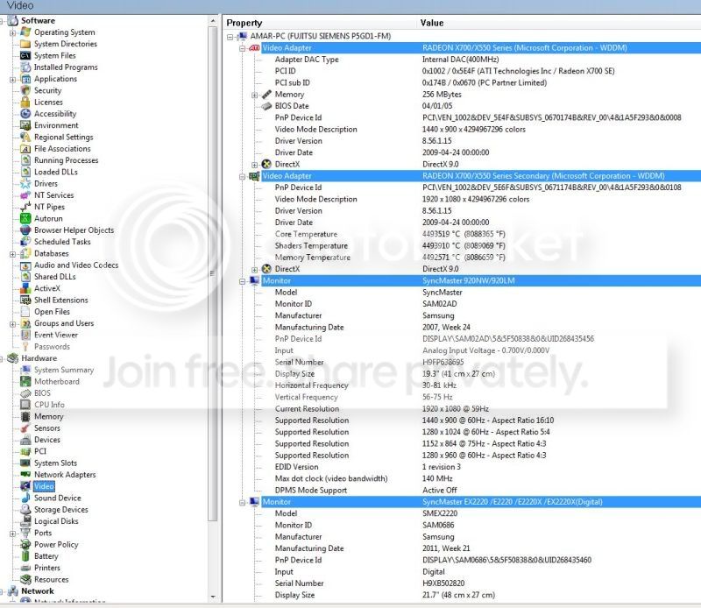The image size is (701, 608).
Task: Select the Security shield icon
Action: [25, 90]
